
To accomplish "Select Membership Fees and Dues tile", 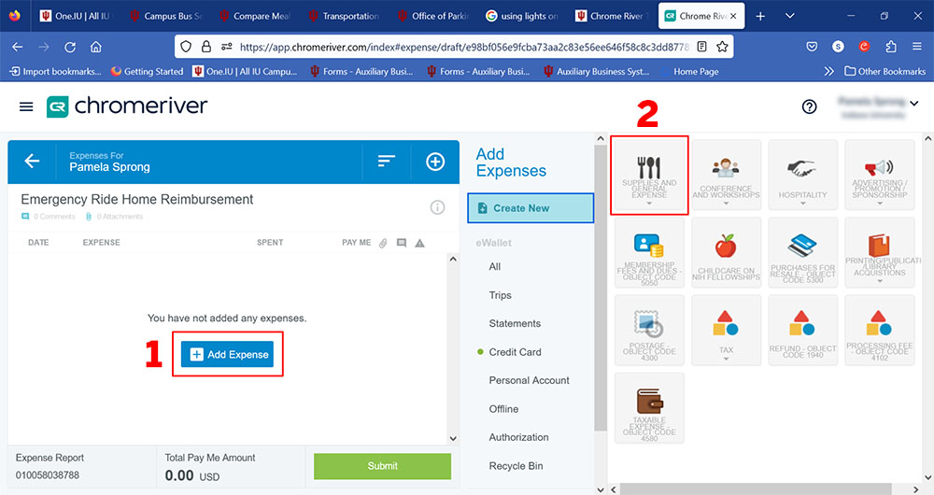I will tap(649, 252).
